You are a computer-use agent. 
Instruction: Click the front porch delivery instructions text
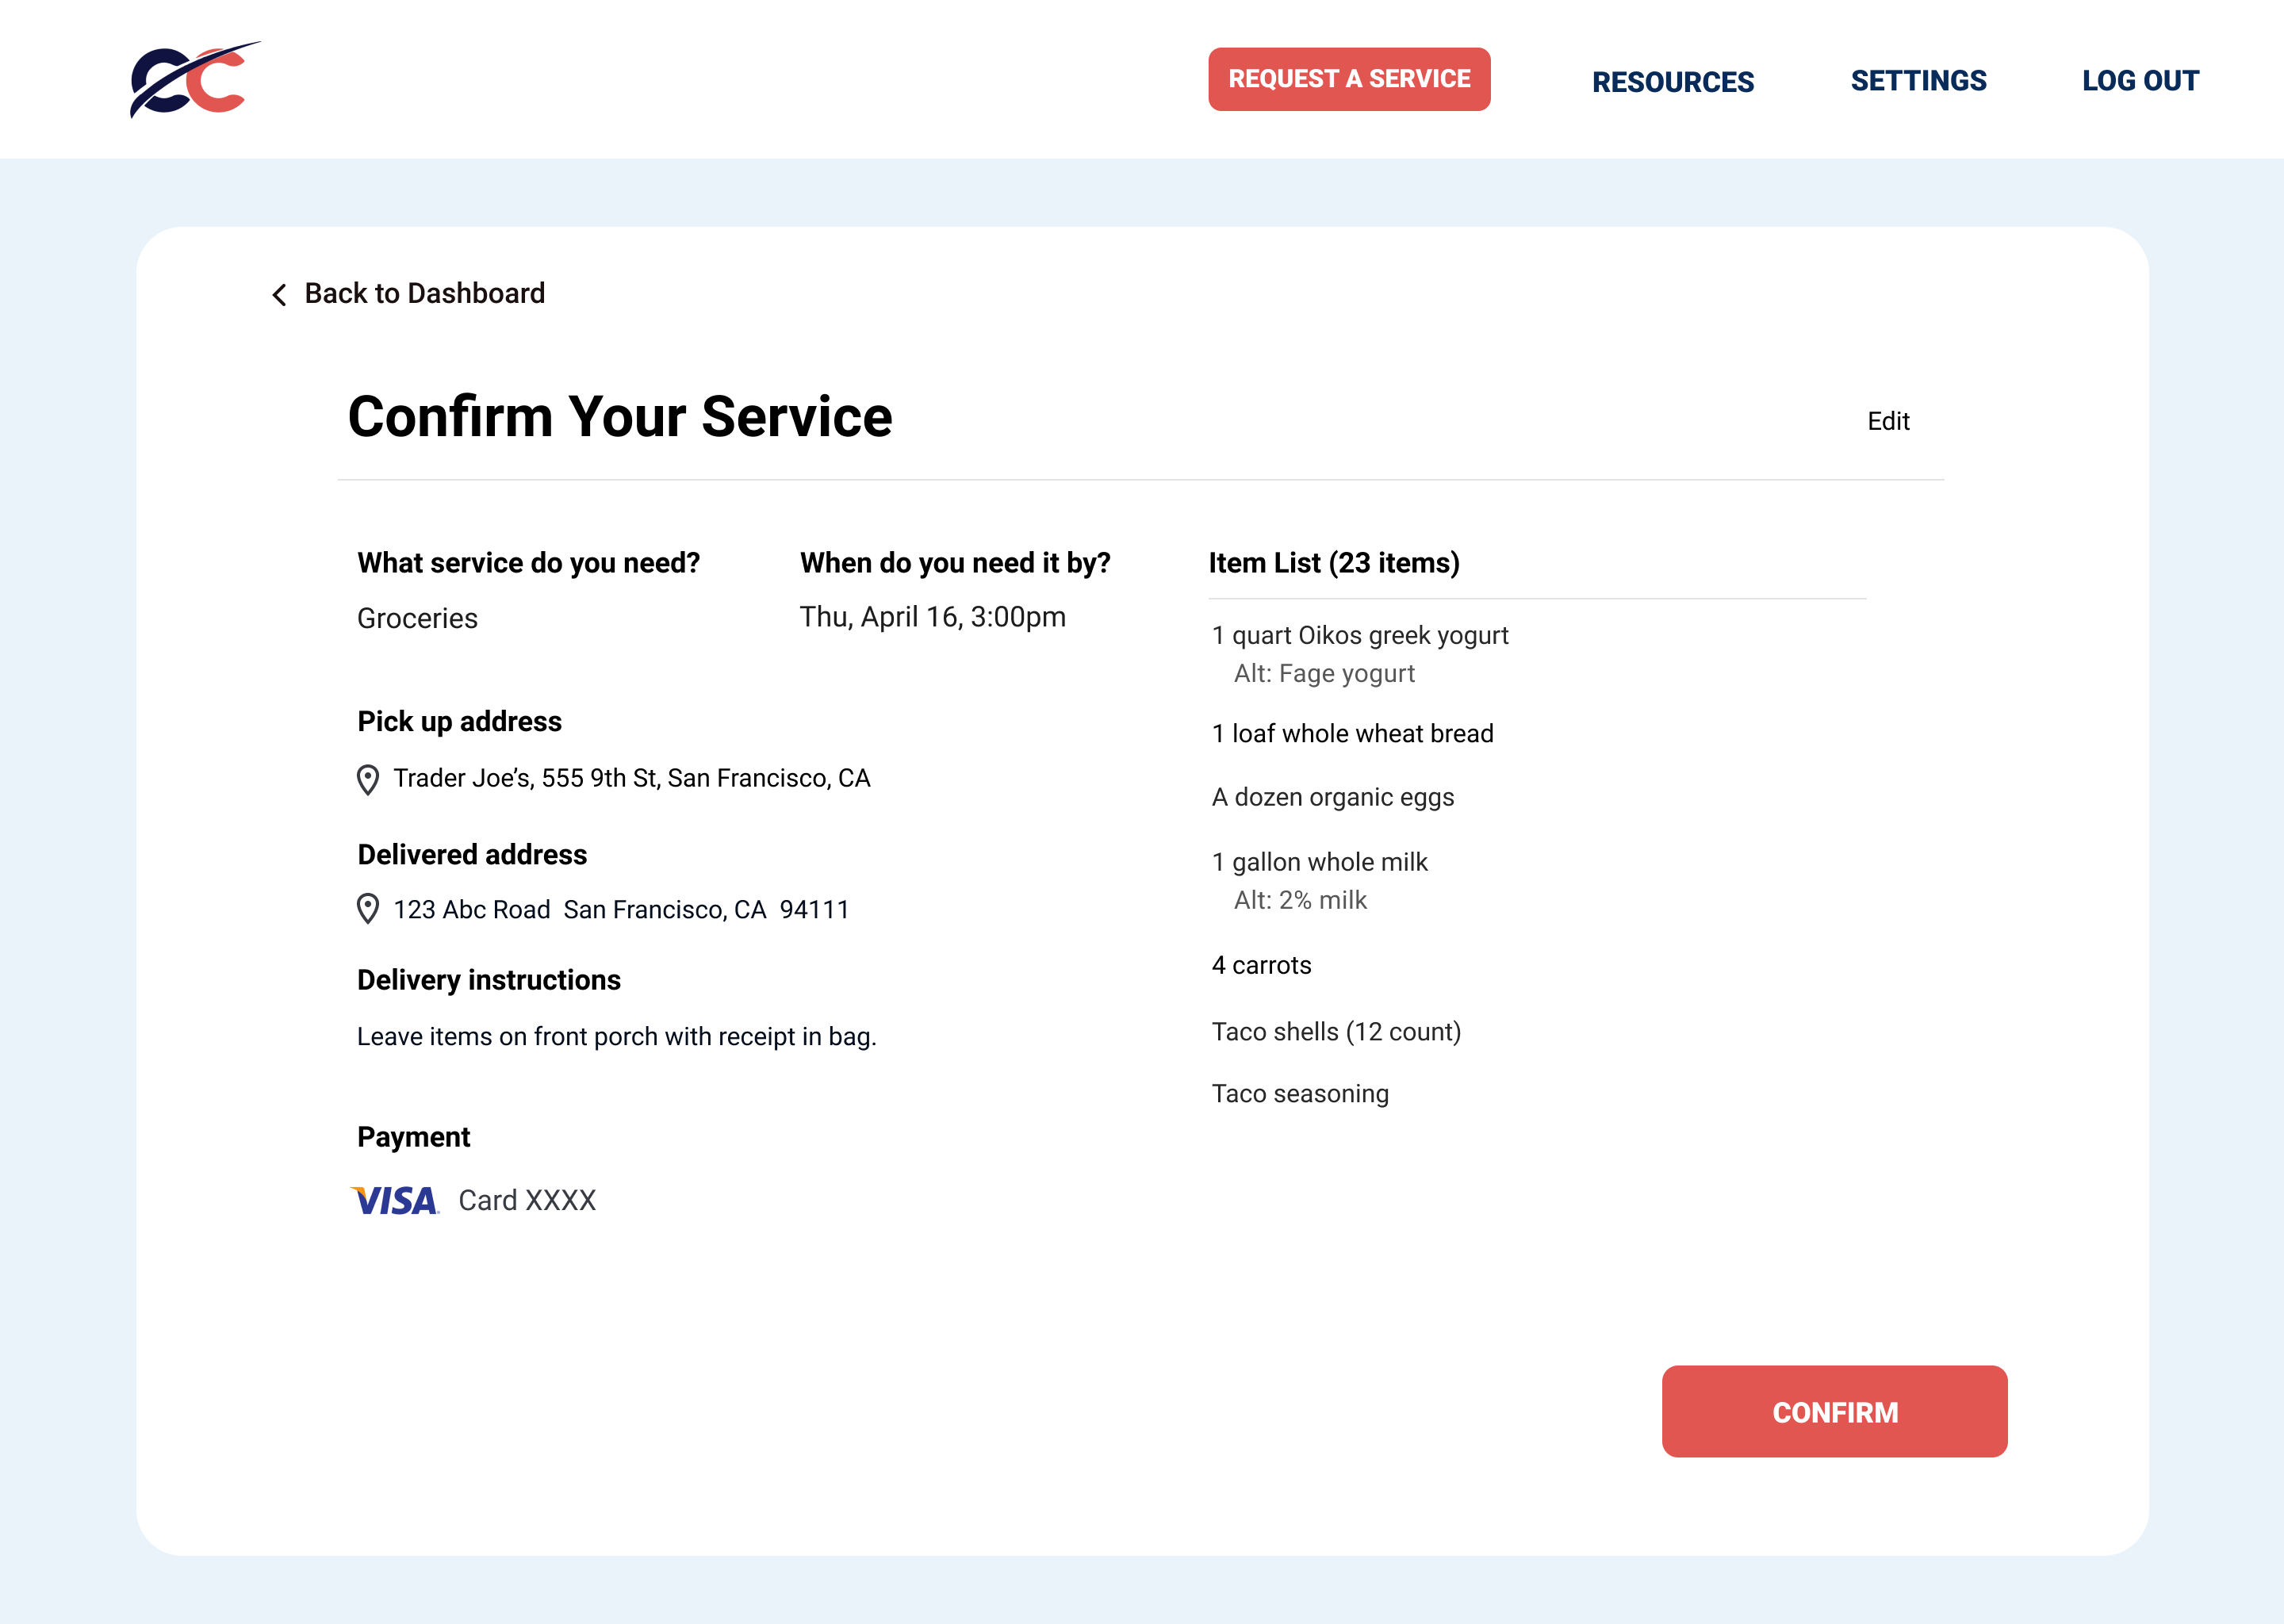(616, 1037)
